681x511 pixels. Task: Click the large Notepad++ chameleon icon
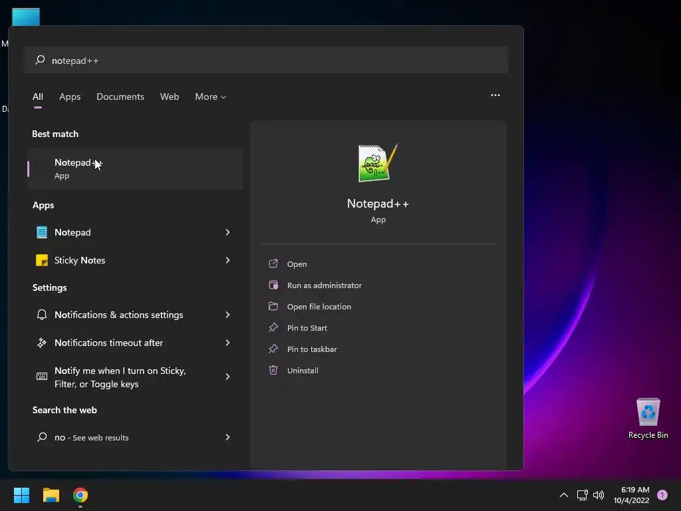[x=378, y=163]
